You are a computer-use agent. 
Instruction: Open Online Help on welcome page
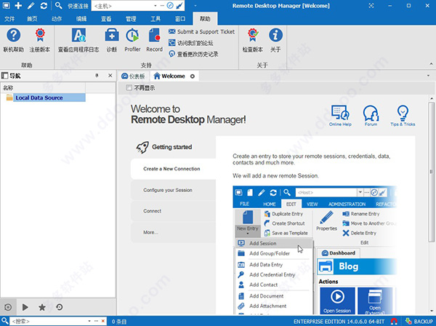[x=340, y=116]
